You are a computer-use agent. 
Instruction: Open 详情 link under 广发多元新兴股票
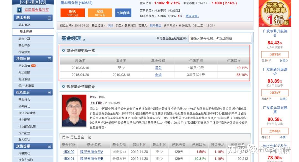283,137
